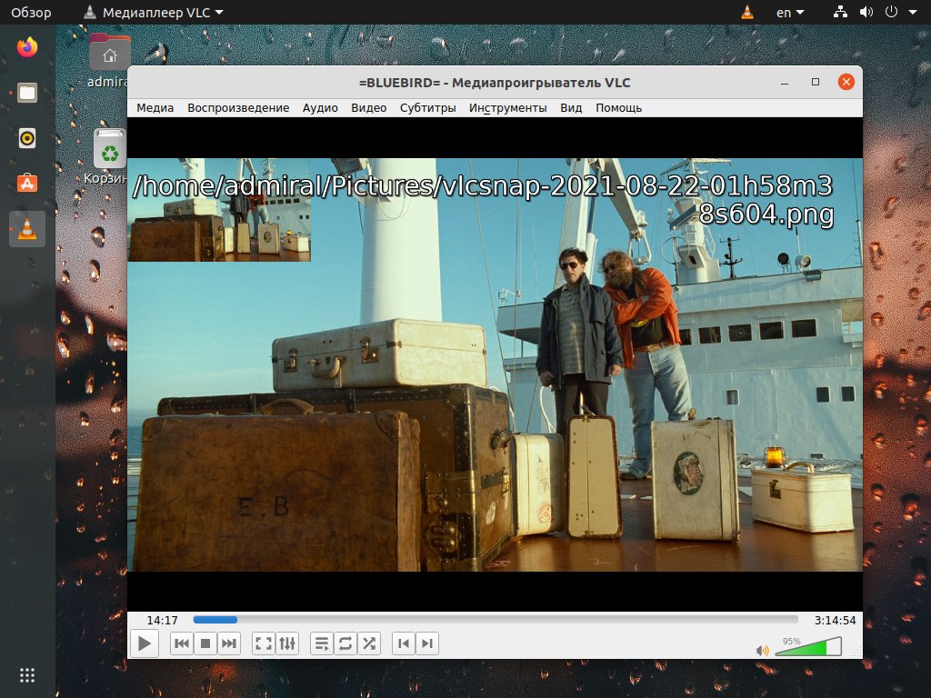The width and height of the screenshot is (931, 698).
Task: Toggle loop repeat mode
Action: (345, 643)
